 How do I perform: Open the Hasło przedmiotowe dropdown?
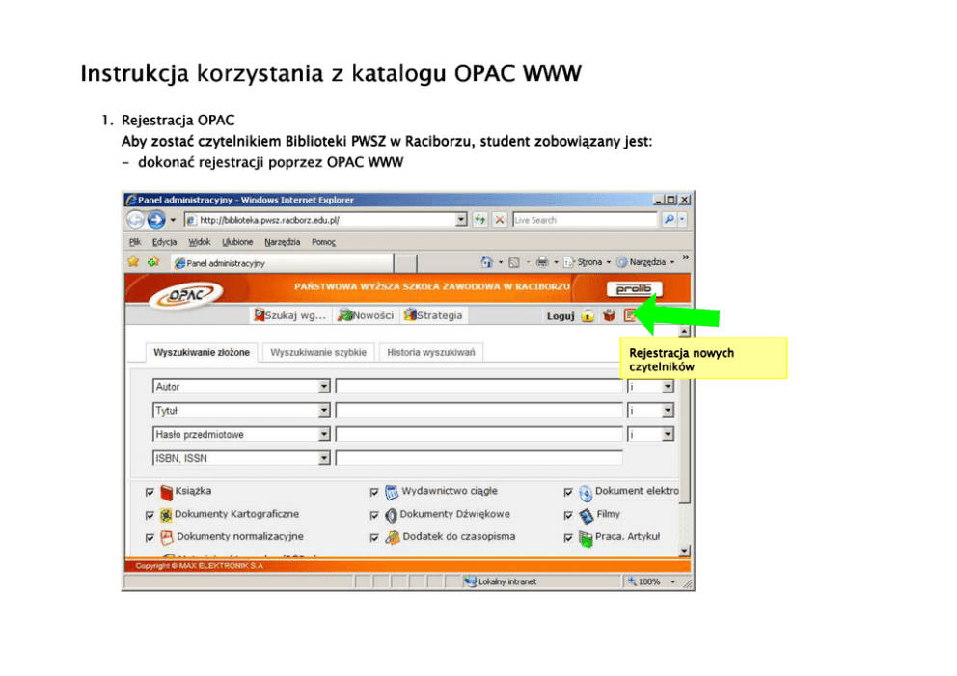tap(324, 435)
